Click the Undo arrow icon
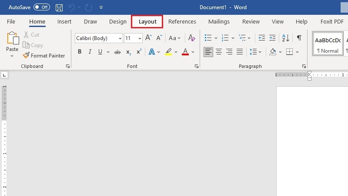Screen dimensions: 348x196 [71, 7]
